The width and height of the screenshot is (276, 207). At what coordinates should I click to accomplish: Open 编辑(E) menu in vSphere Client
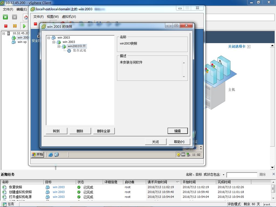22,9
